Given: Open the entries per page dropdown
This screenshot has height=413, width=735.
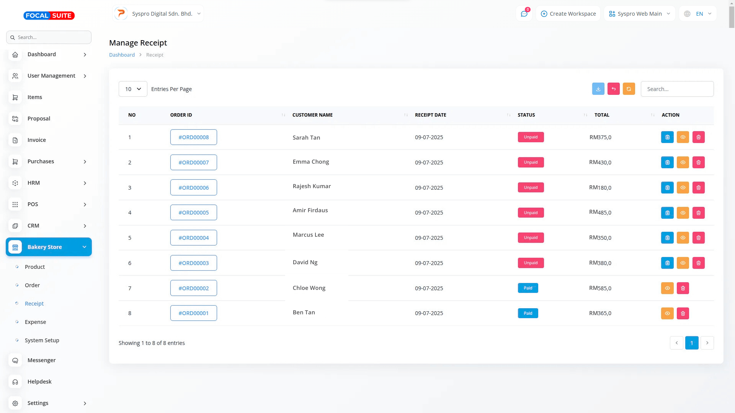Looking at the screenshot, I should (133, 89).
